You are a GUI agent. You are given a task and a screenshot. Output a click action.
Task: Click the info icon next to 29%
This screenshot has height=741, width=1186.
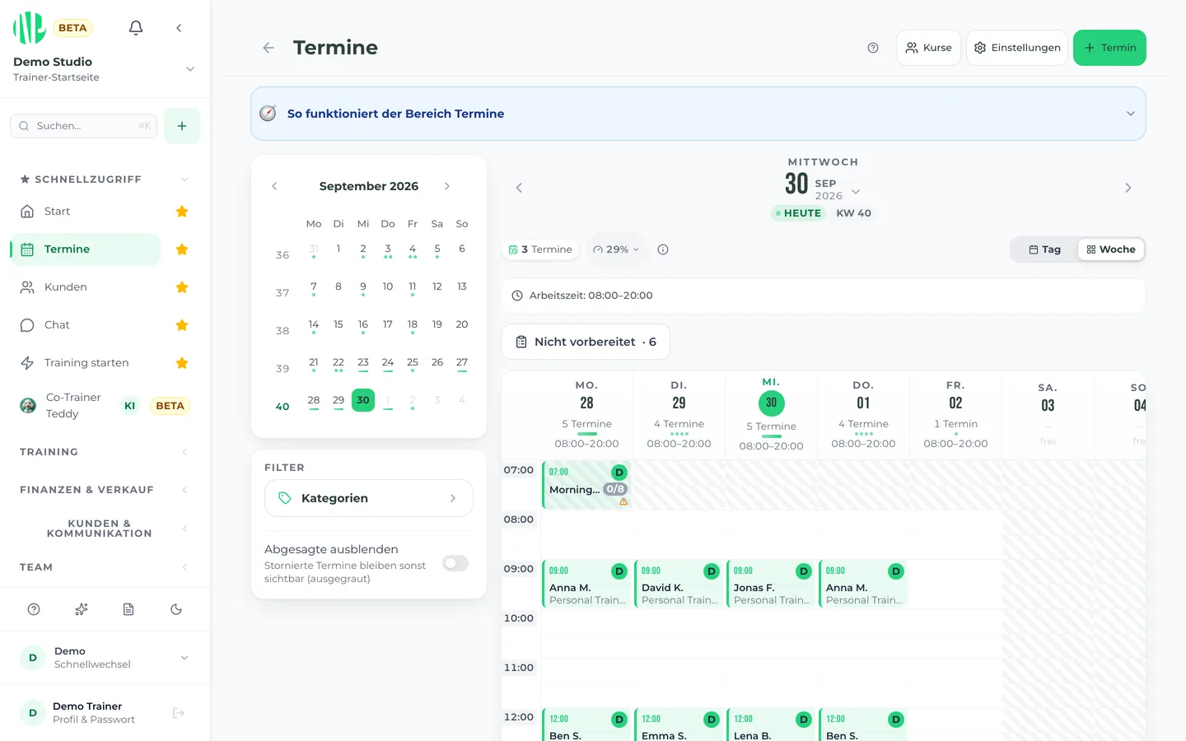tap(663, 249)
